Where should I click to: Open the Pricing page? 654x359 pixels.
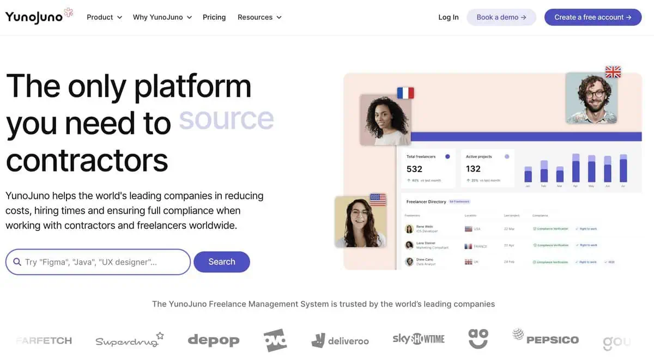pos(214,17)
